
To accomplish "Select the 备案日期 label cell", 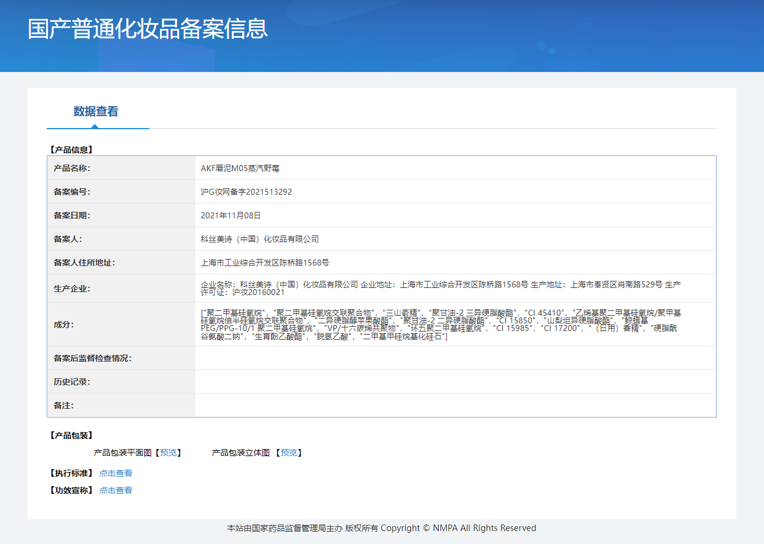I will point(121,215).
